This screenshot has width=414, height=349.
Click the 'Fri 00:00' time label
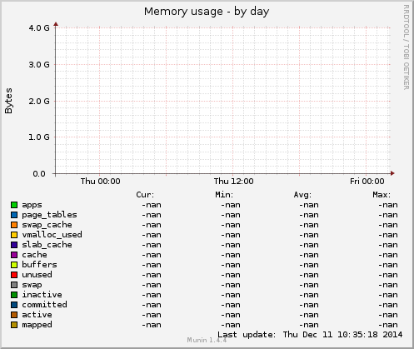point(367,182)
